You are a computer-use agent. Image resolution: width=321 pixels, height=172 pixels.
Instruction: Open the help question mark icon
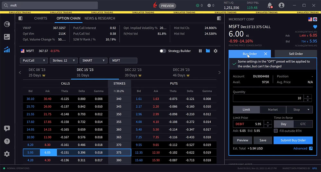click(7, 141)
